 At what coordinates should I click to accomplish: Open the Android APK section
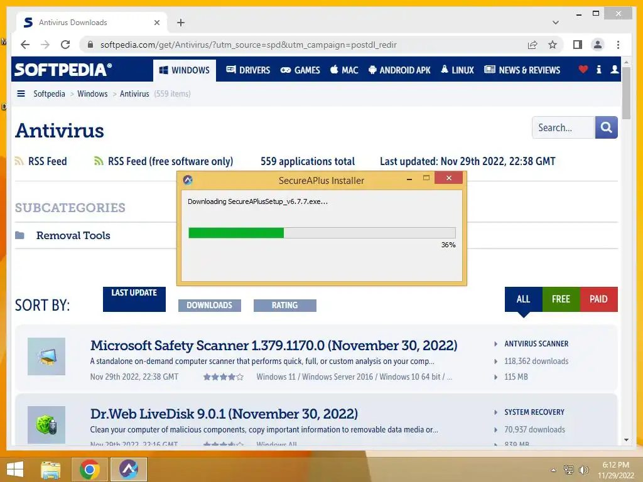(399, 70)
